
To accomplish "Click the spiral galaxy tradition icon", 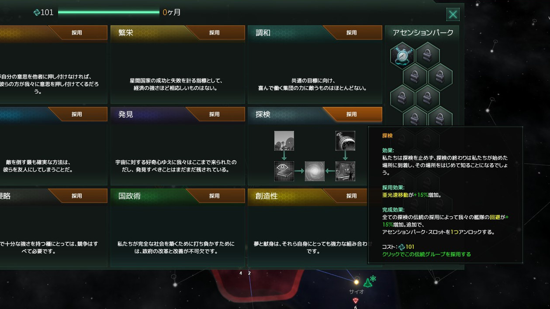I will click(315, 171).
